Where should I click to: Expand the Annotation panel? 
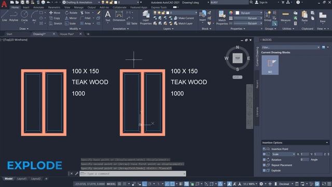(x=121, y=29)
